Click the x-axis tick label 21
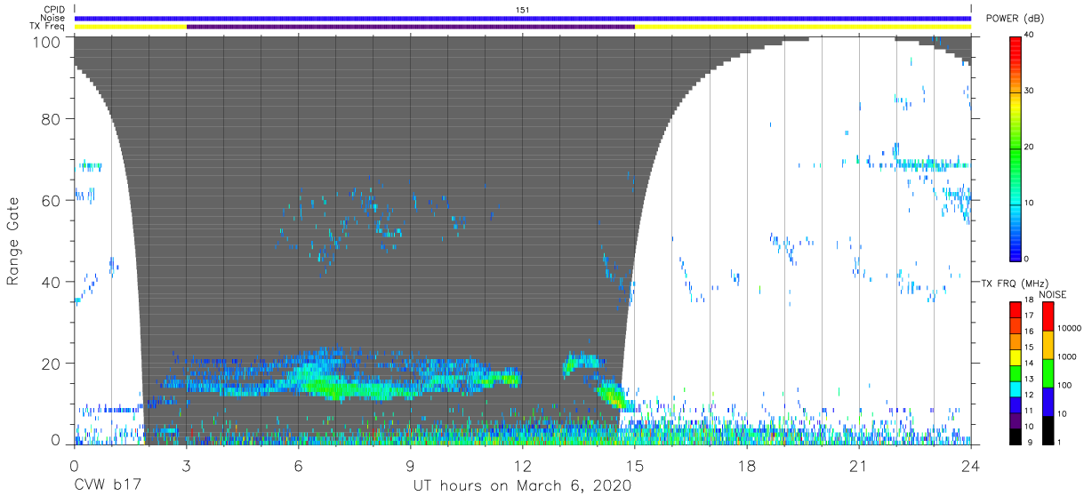Image resolution: width=1092 pixels, height=504 pixels. [x=859, y=466]
